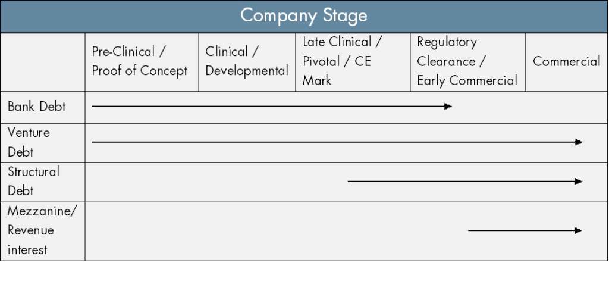Click the Commercial column header
Image resolution: width=609 pixels, height=294 pixels.
click(567, 62)
